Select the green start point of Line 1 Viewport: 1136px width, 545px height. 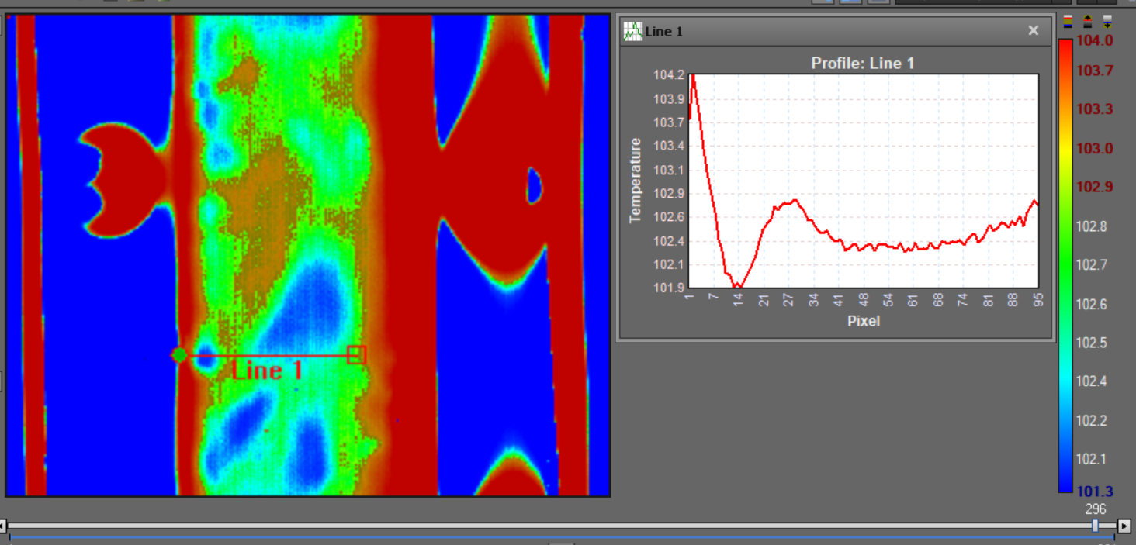[179, 355]
